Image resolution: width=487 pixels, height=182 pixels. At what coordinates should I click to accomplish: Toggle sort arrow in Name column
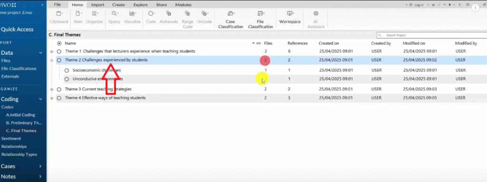pos(253,43)
